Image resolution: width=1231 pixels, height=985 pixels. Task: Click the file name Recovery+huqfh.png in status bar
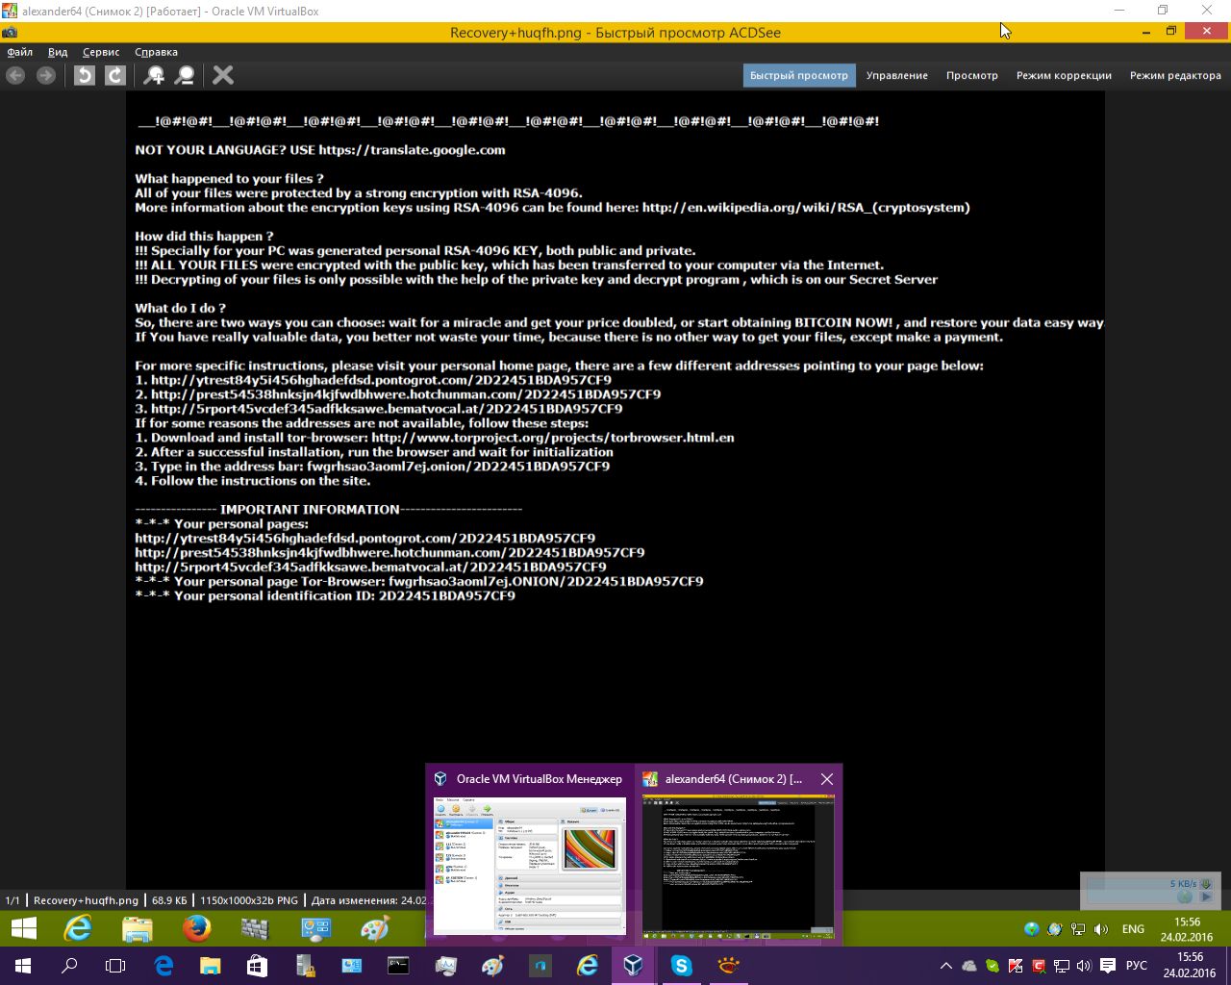point(87,900)
